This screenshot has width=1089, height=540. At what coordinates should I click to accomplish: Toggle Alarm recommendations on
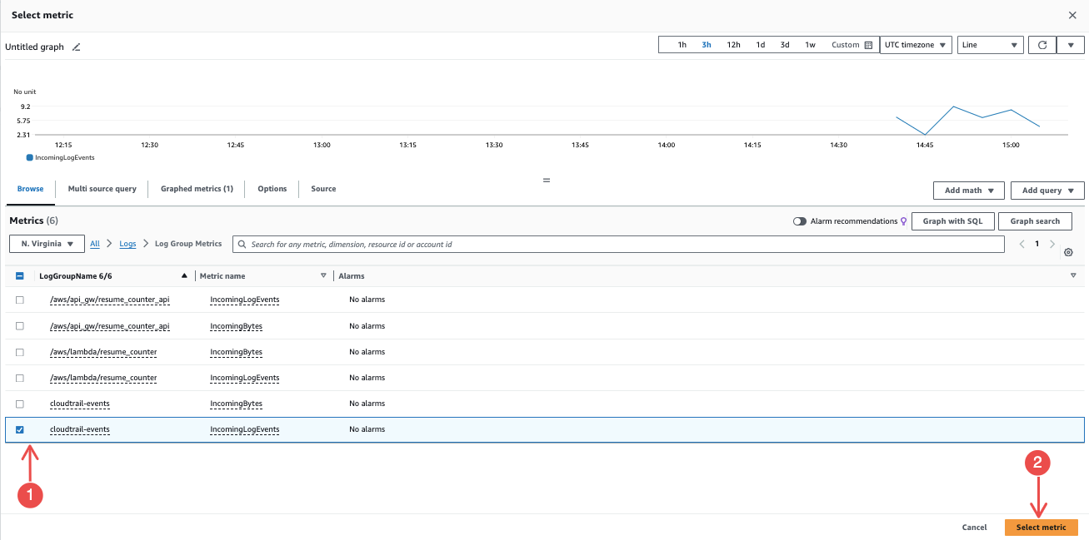click(x=799, y=220)
